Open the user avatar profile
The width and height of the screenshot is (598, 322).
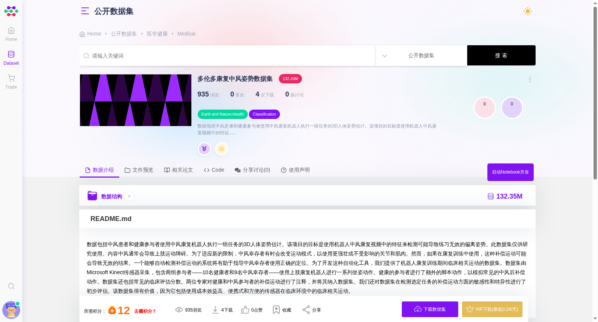(x=11, y=310)
